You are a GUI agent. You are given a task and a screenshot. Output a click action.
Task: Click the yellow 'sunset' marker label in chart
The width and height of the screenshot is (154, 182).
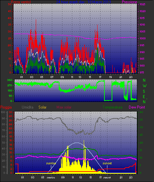(x=107, y=163)
